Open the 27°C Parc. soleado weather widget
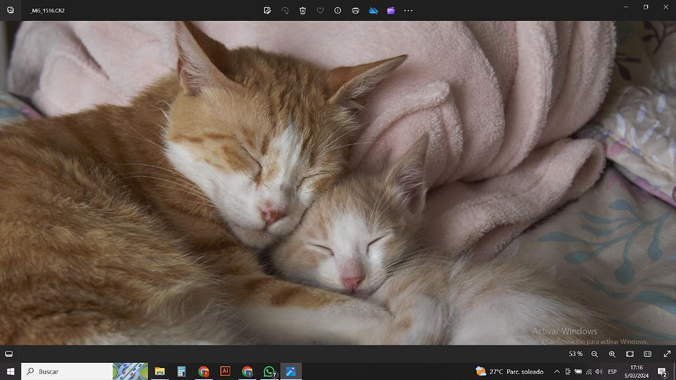Screen dimensions: 676x380 (510, 372)
